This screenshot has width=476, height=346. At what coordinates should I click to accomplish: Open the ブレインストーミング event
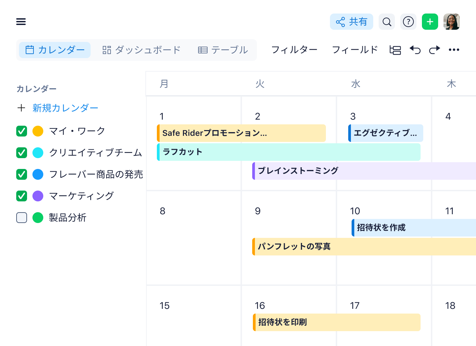click(364, 171)
